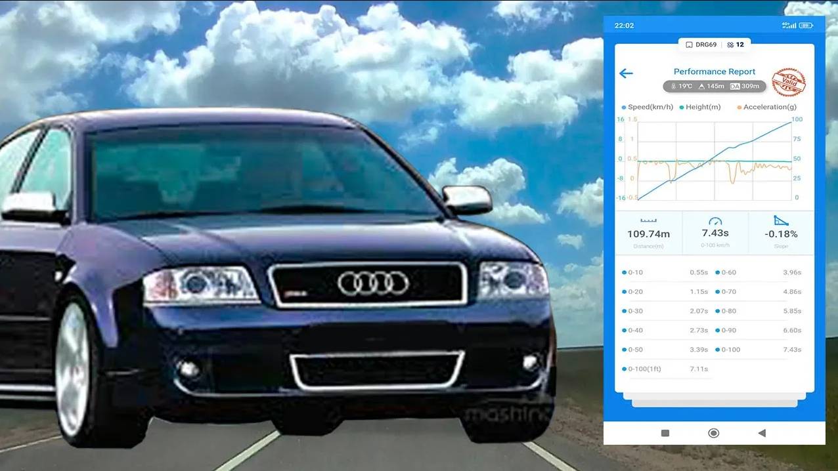This screenshot has width=838, height=471.
Task: Select the 0-10 split row
Action: pyautogui.click(x=665, y=272)
